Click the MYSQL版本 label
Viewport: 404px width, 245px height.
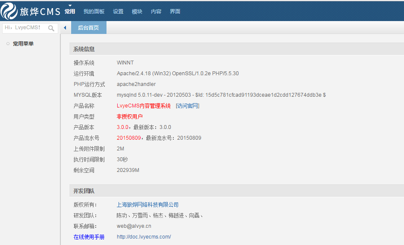tap(88, 95)
